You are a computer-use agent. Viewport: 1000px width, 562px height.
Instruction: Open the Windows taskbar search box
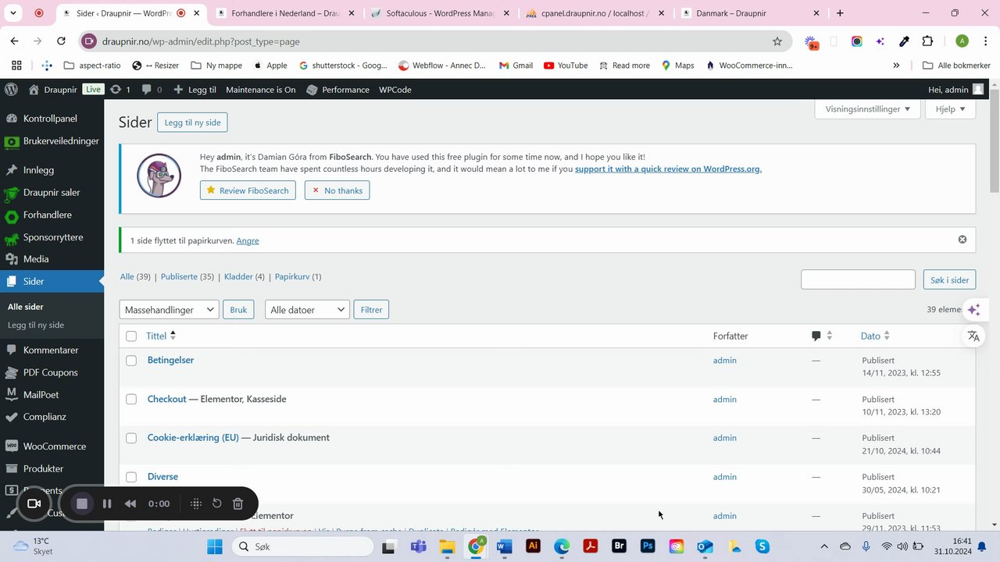pyautogui.click(x=302, y=546)
